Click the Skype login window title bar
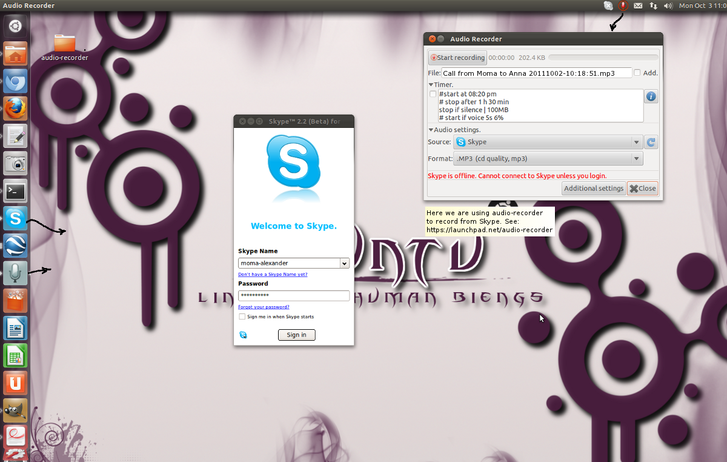The image size is (727, 462). coord(294,121)
